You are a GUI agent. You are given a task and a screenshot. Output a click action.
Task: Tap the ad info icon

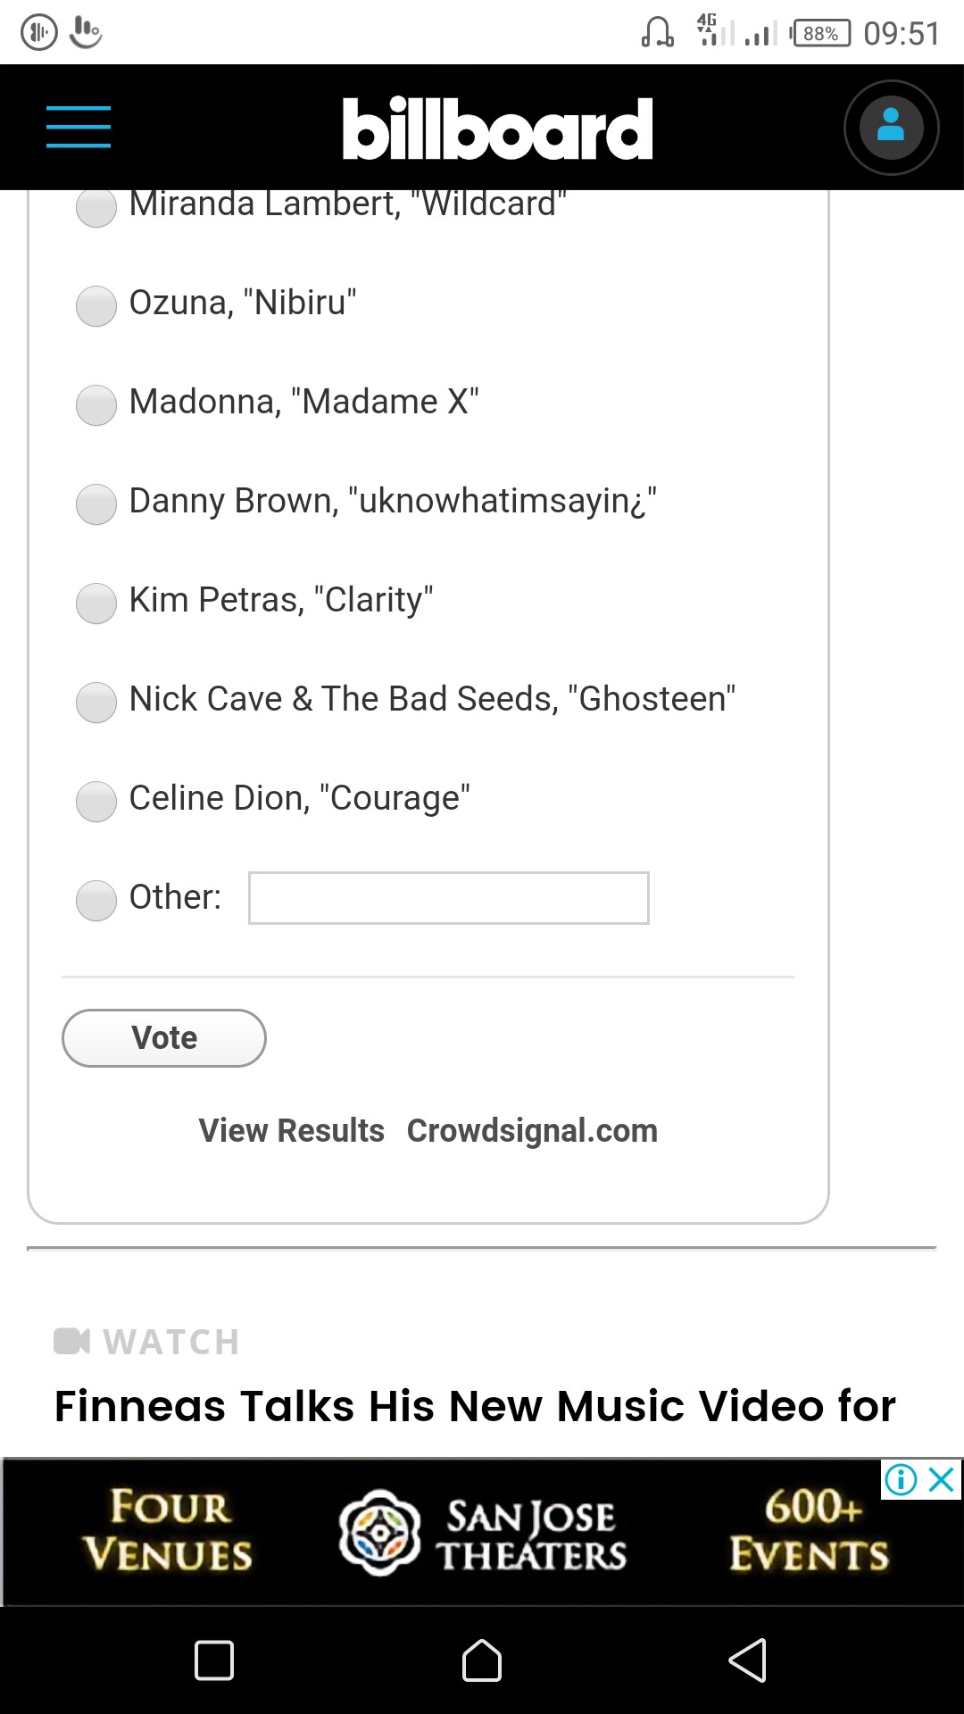901,1480
